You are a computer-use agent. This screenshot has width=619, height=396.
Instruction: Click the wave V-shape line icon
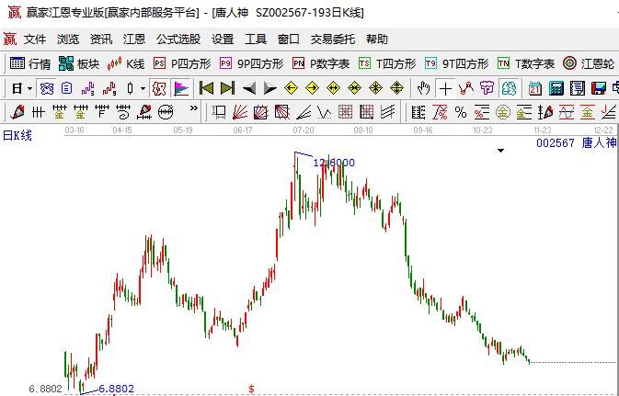tap(325, 112)
